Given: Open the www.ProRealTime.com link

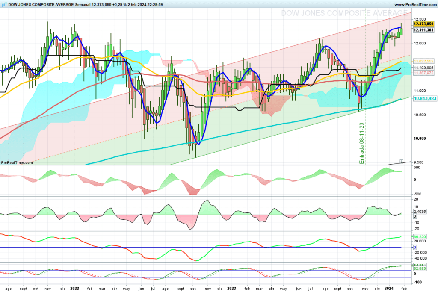Looking at the screenshot, I should coord(415,5).
